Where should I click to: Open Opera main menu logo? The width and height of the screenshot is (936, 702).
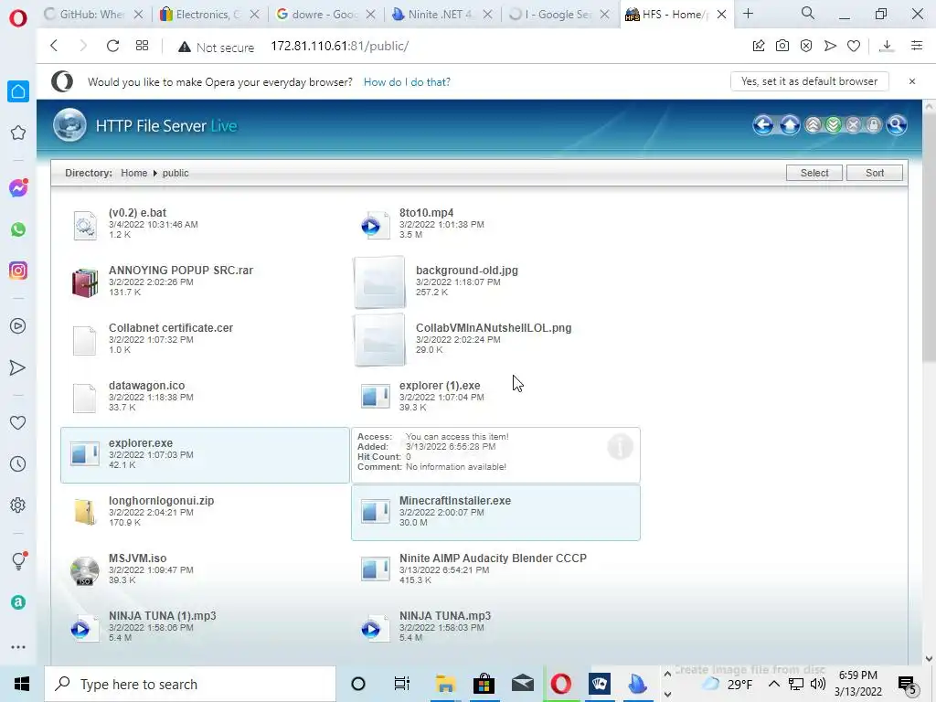click(18, 18)
